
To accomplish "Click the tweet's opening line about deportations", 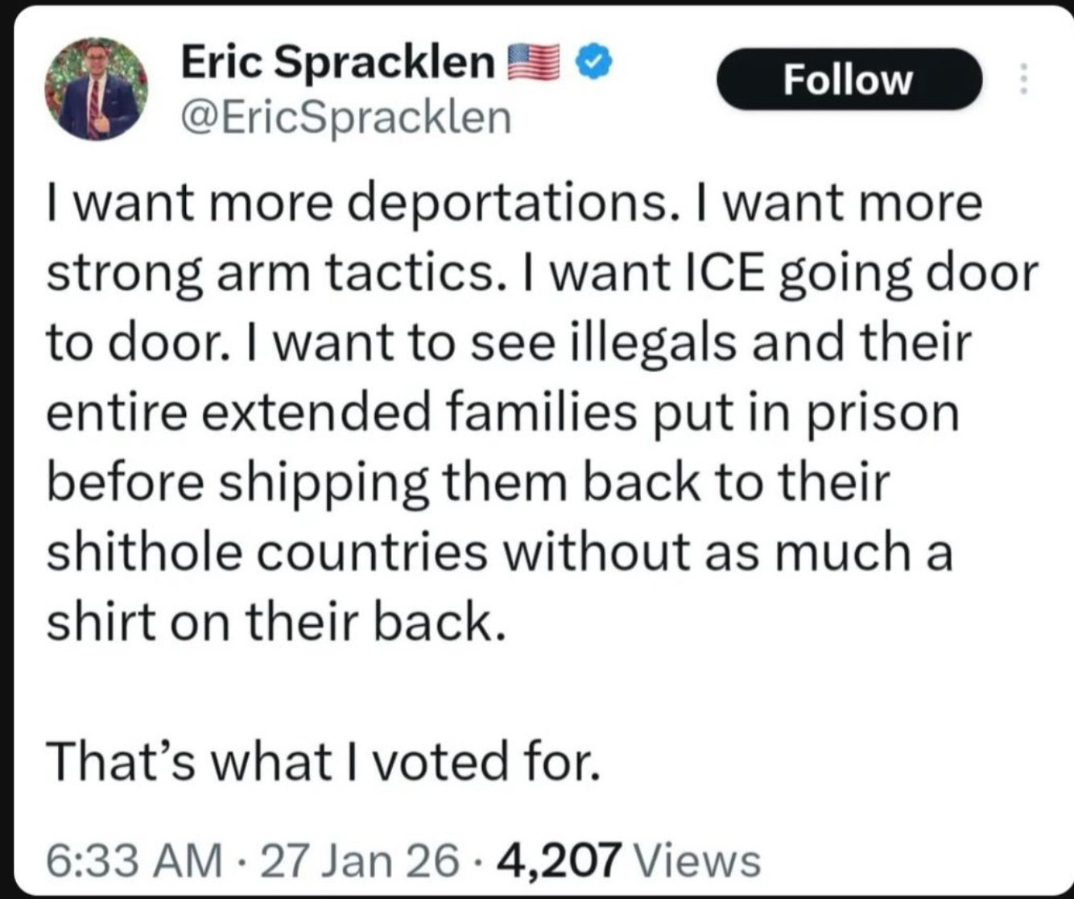I will [514, 203].
